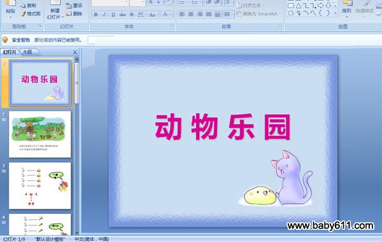Click the Copy (复制) icon
The width and height of the screenshot is (382, 242).
28,6
